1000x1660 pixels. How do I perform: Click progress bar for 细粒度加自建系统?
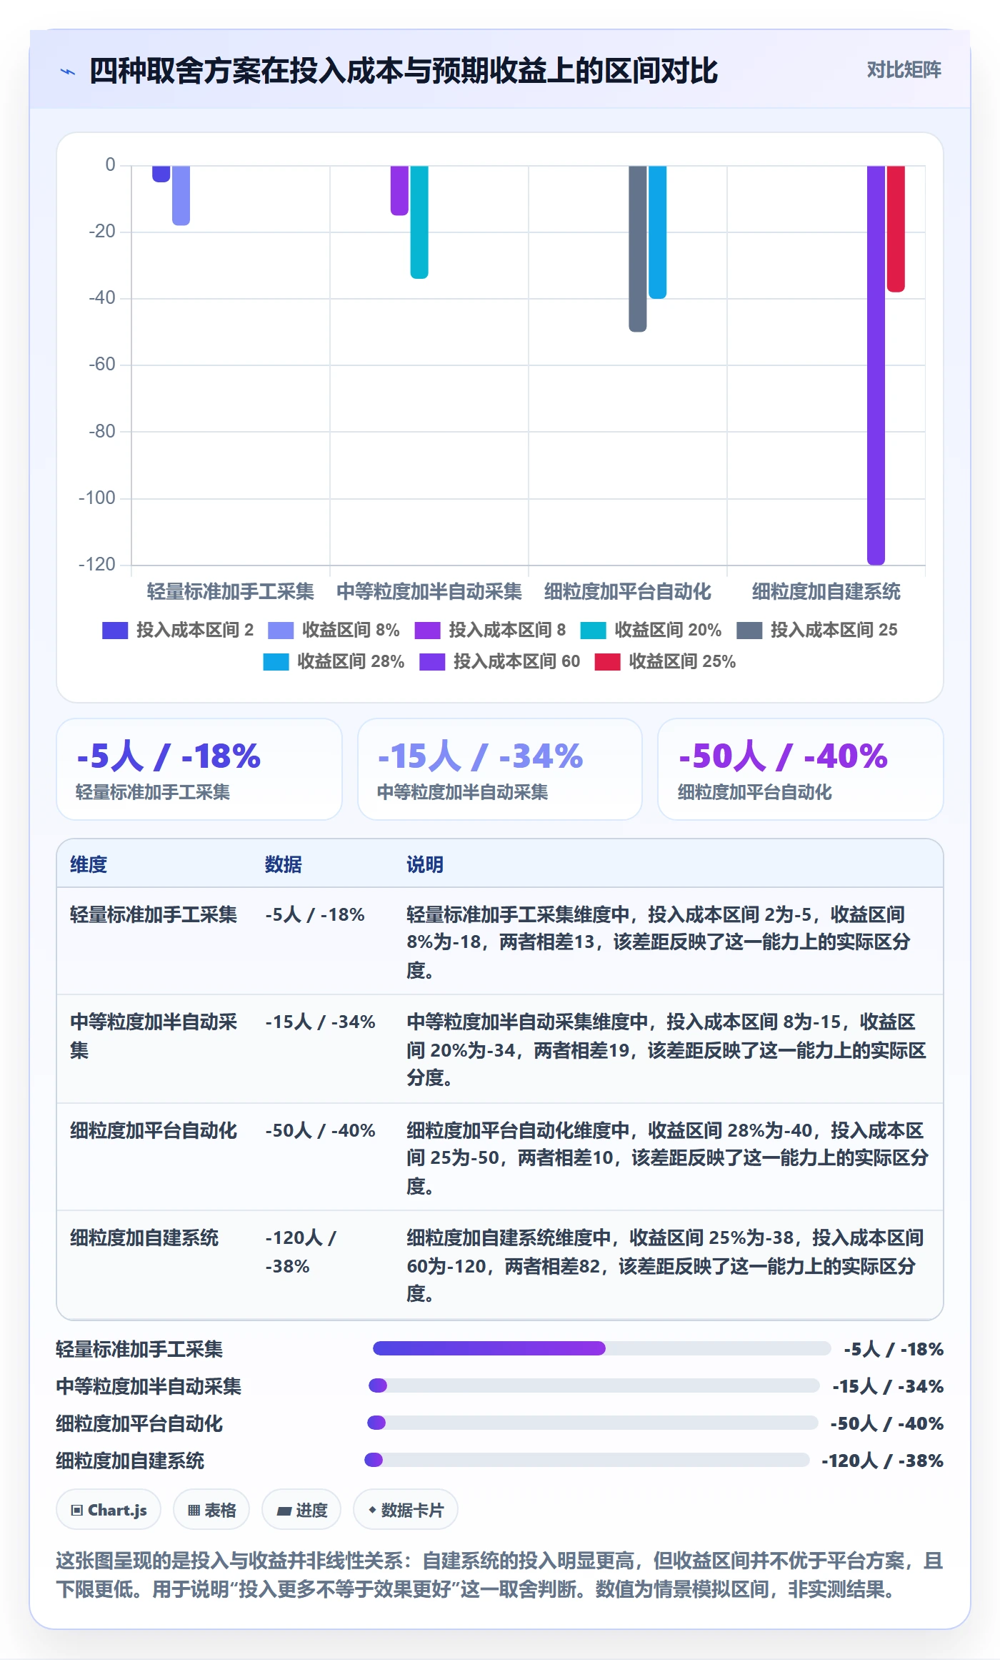pos(586,1460)
